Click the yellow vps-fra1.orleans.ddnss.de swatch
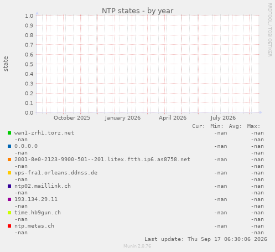Viewport: 275px width, 252px height. coord(9,173)
